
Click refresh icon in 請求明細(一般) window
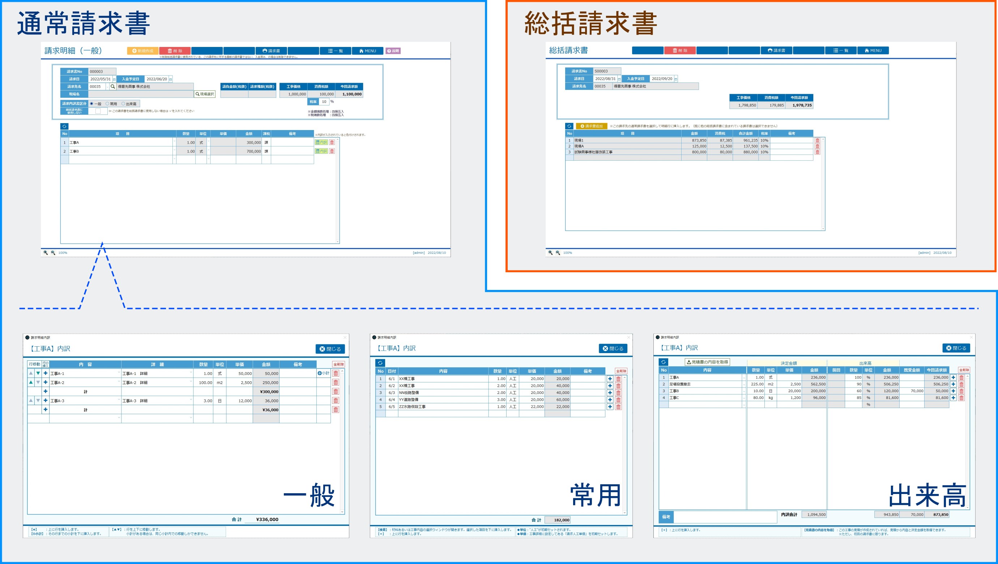click(64, 126)
